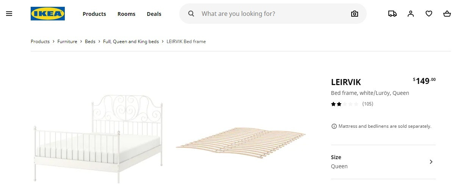Click the search magnifier icon
Image resolution: width=463 pixels, height=189 pixels.
191,14
